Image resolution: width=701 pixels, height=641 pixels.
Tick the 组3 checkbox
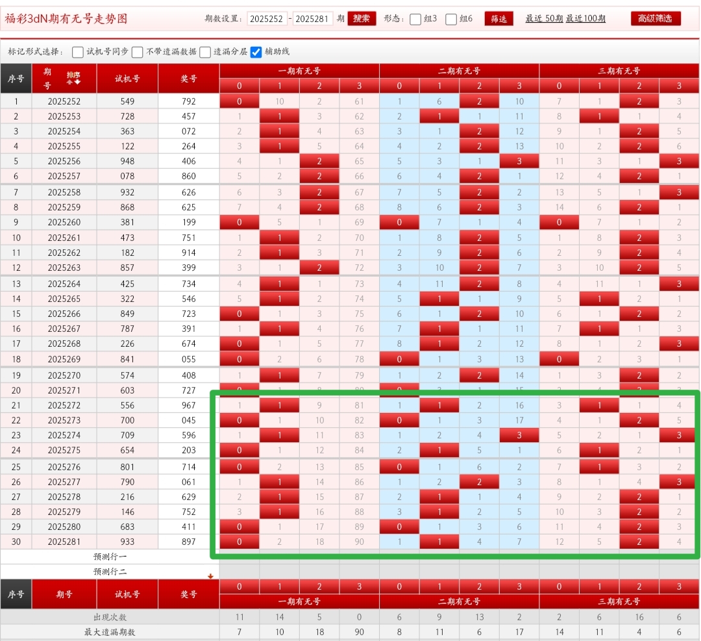(415, 19)
